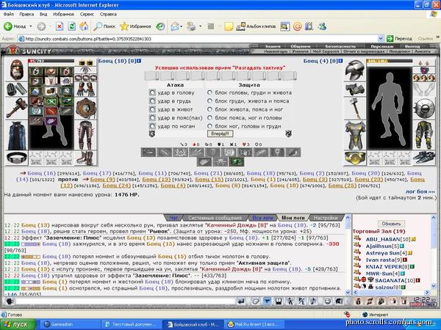Select attack option 'удар в голову'

152,92
